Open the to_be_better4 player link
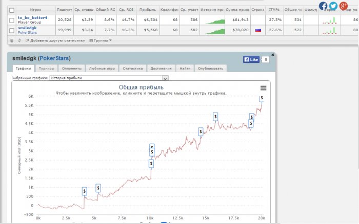This screenshot has width=359, height=224. pos(32,17)
